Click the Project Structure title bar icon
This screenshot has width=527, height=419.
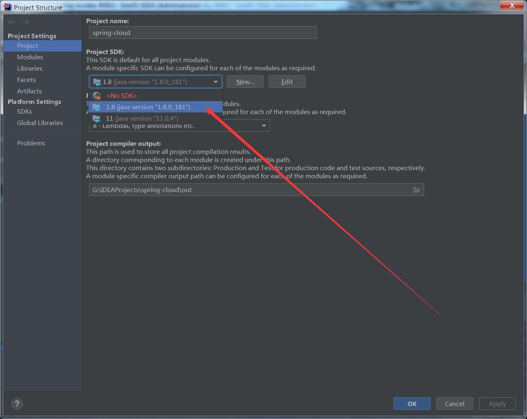pyautogui.click(x=8, y=6)
